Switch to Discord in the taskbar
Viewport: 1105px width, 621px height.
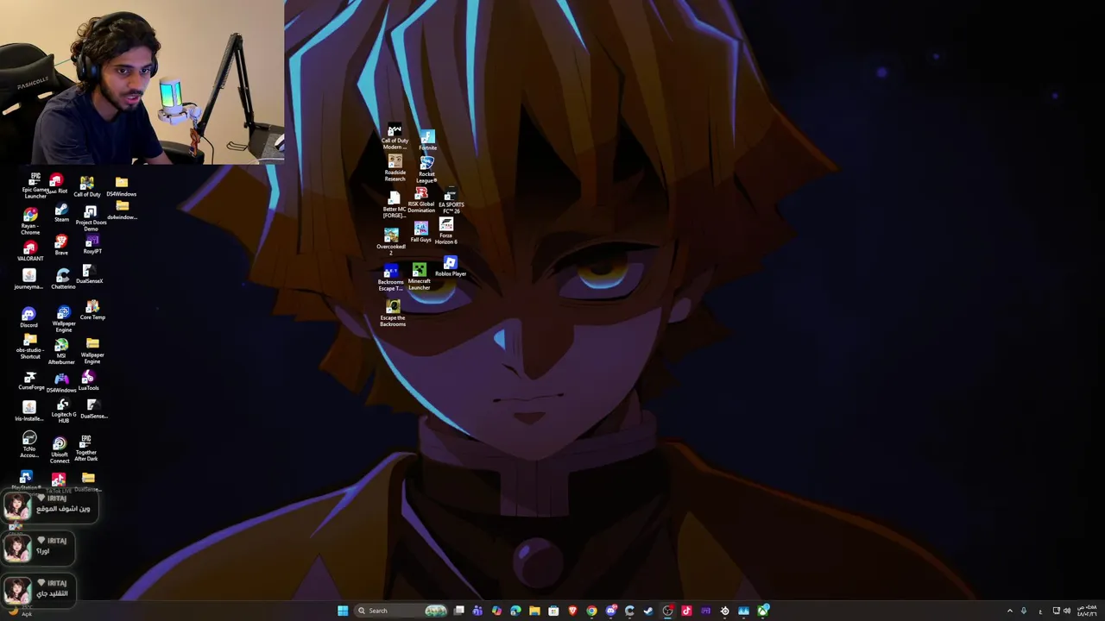point(611,611)
